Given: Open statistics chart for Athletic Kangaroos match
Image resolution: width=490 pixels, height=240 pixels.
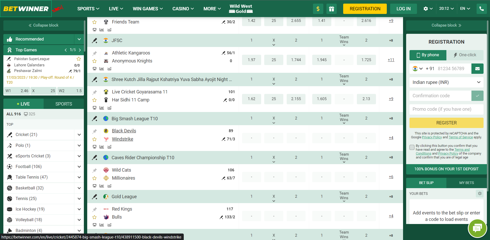Looking at the screenshot, I should (x=102, y=69).
